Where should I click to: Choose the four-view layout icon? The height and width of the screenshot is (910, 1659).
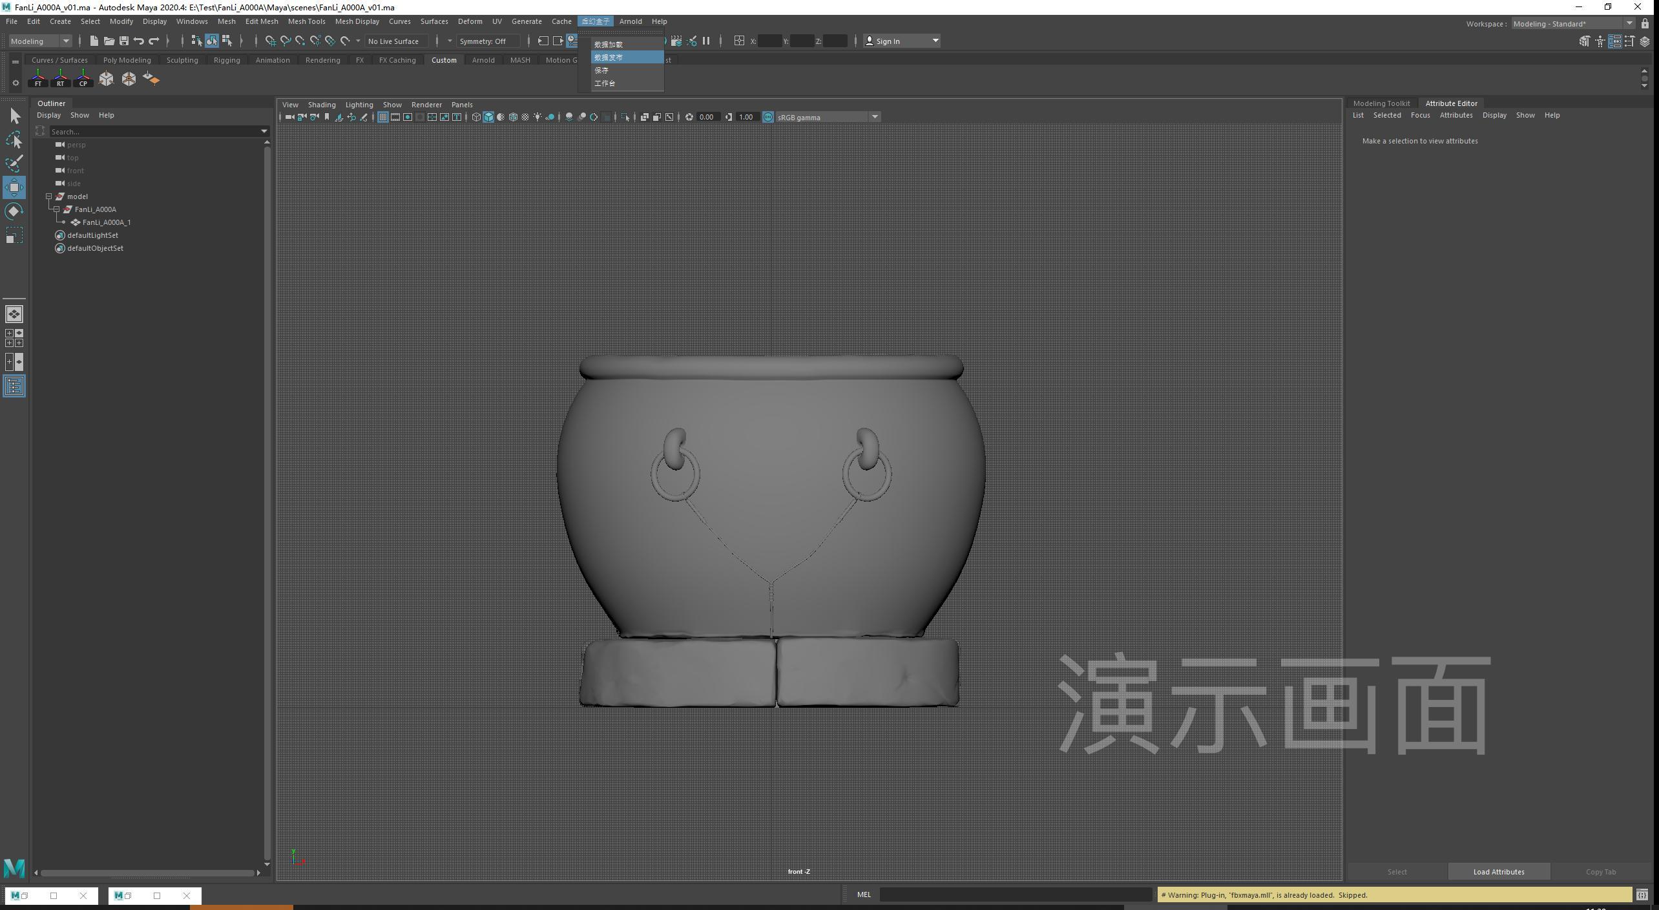tap(14, 338)
